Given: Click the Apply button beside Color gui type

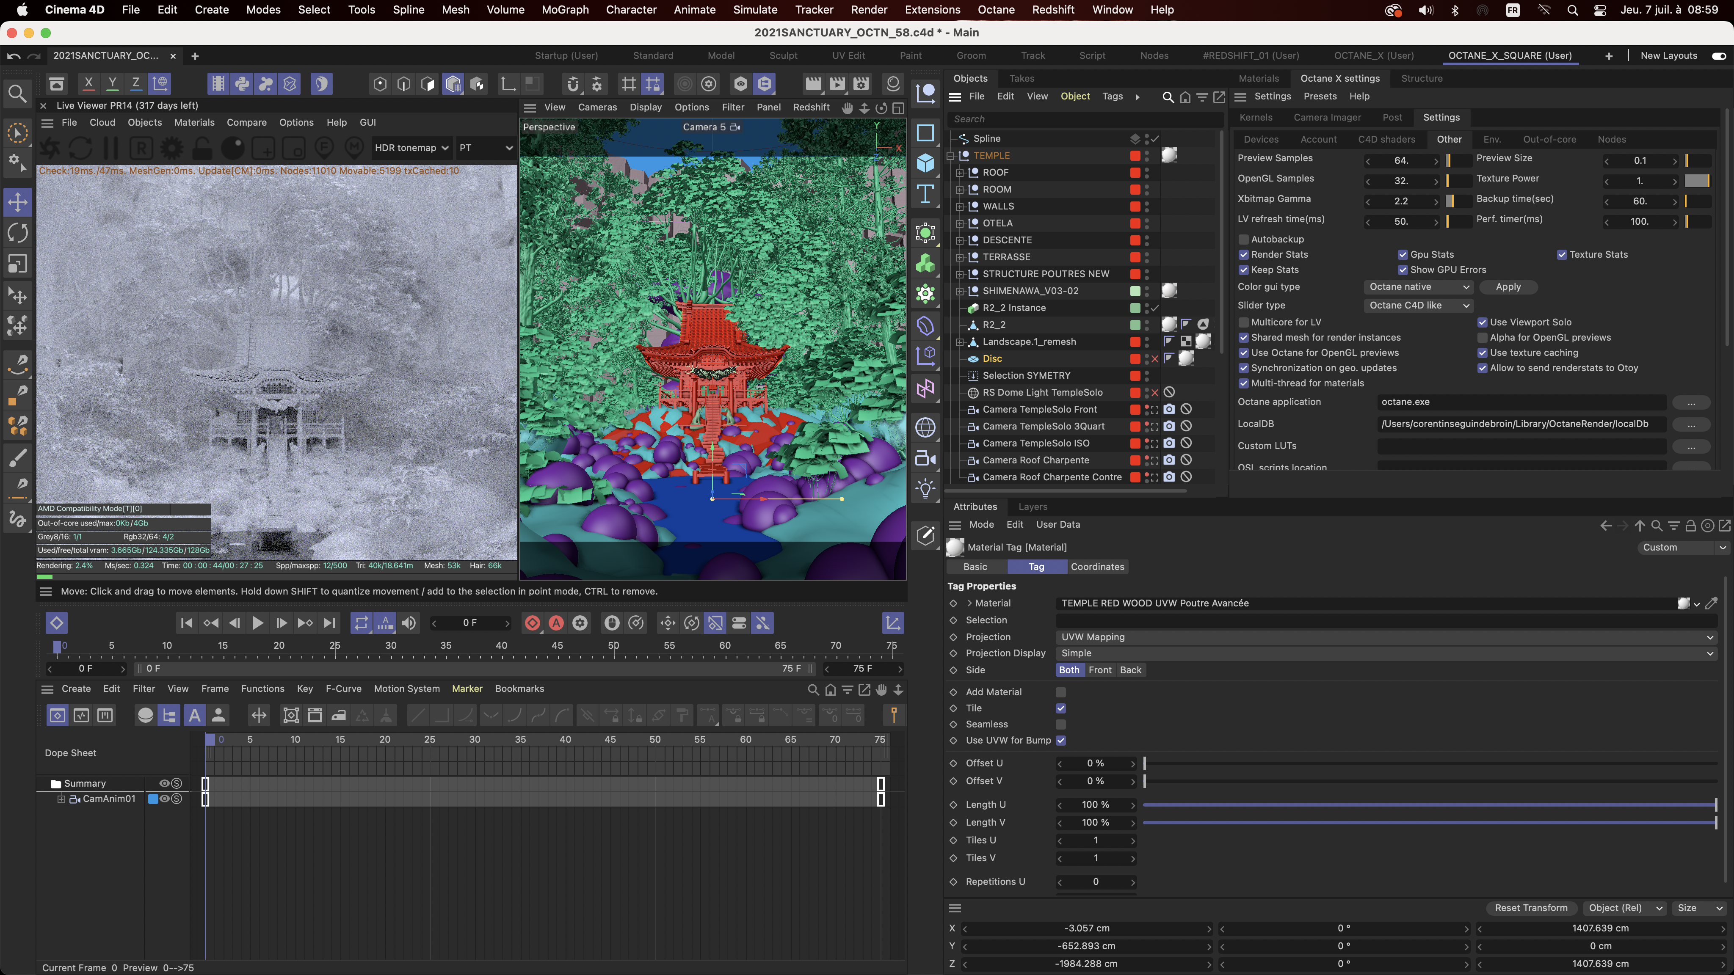Looking at the screenshot, I should pyautogui.click(x=1508, y=286).
